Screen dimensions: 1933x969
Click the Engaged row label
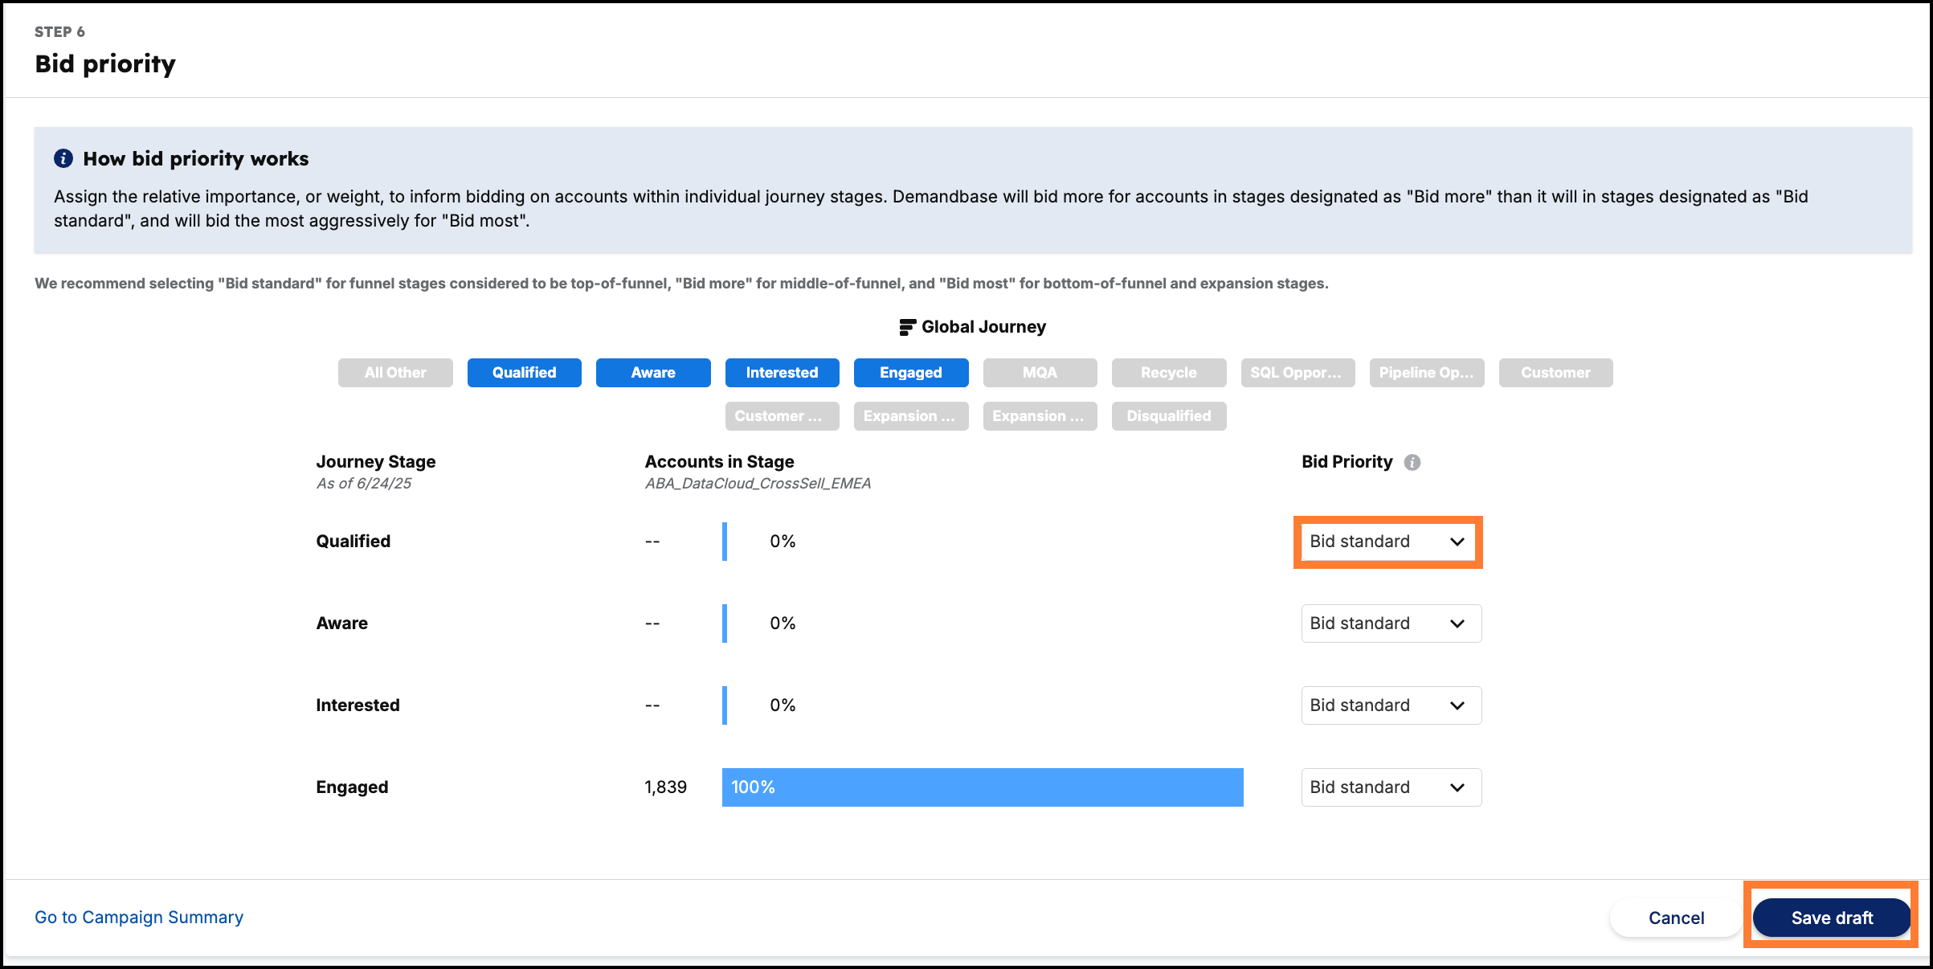click(x=352, y=787)
